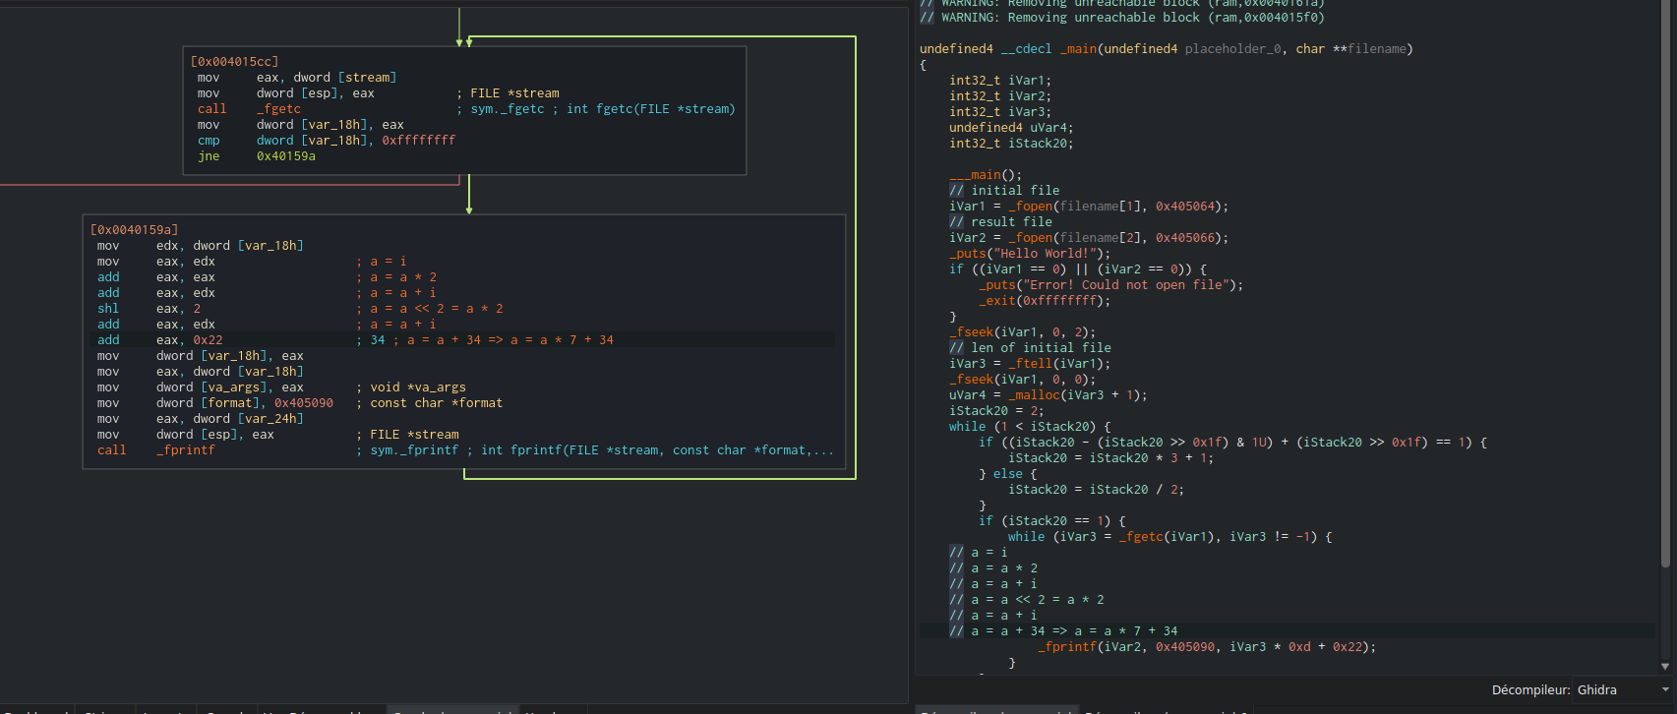Click the '_exit(0xffffffff);' line
Image resolution: width=1677 pixels, height=714 pixels.
1045,300
